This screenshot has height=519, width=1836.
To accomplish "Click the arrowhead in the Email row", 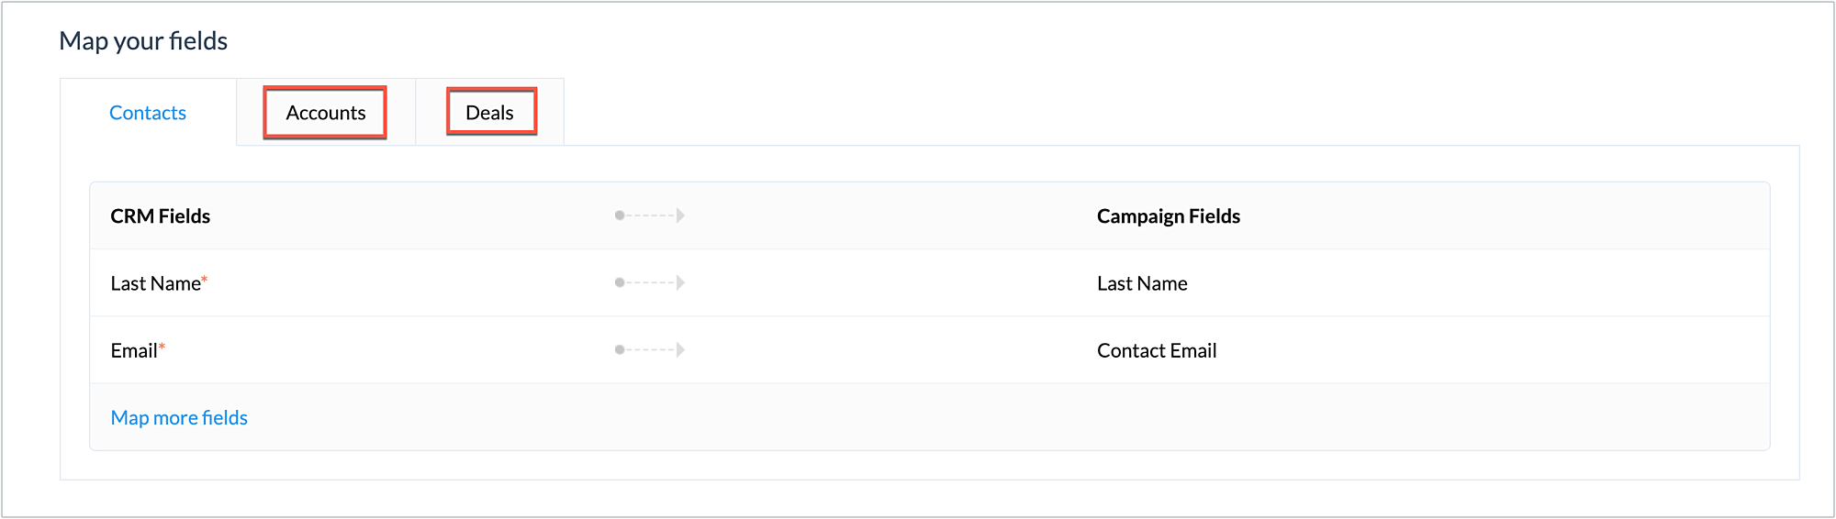I will coord(680,349).
